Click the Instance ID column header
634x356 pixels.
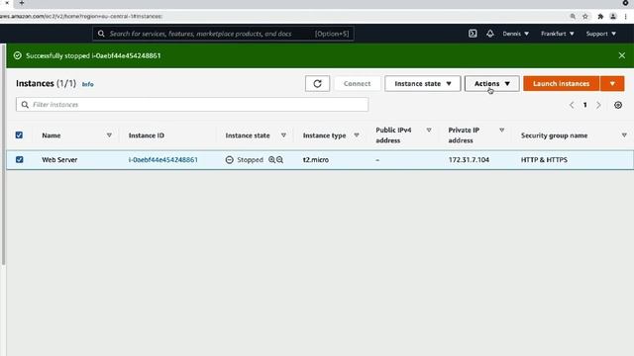(147, 135)
